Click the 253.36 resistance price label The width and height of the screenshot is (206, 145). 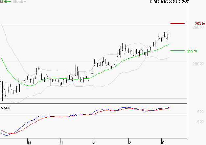(200, 24)
